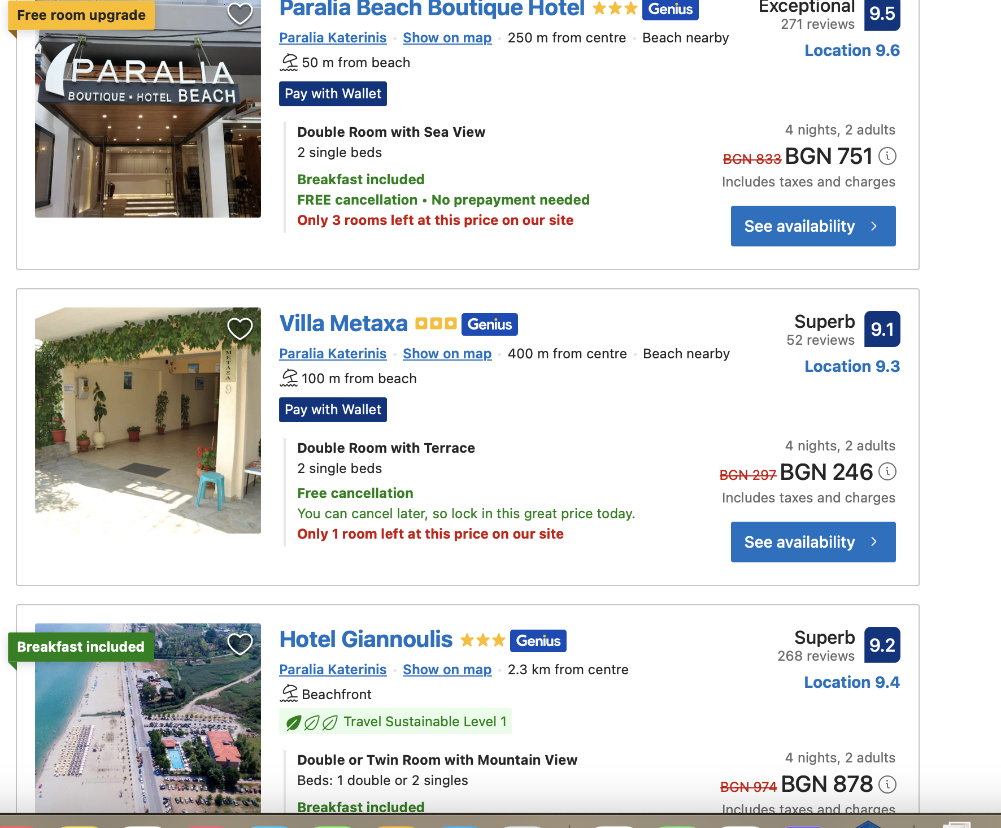The width and height of the screenshot is (1001, 828).
Task: Click the 9.1 review score badge
Action: (x=882, y=329)
